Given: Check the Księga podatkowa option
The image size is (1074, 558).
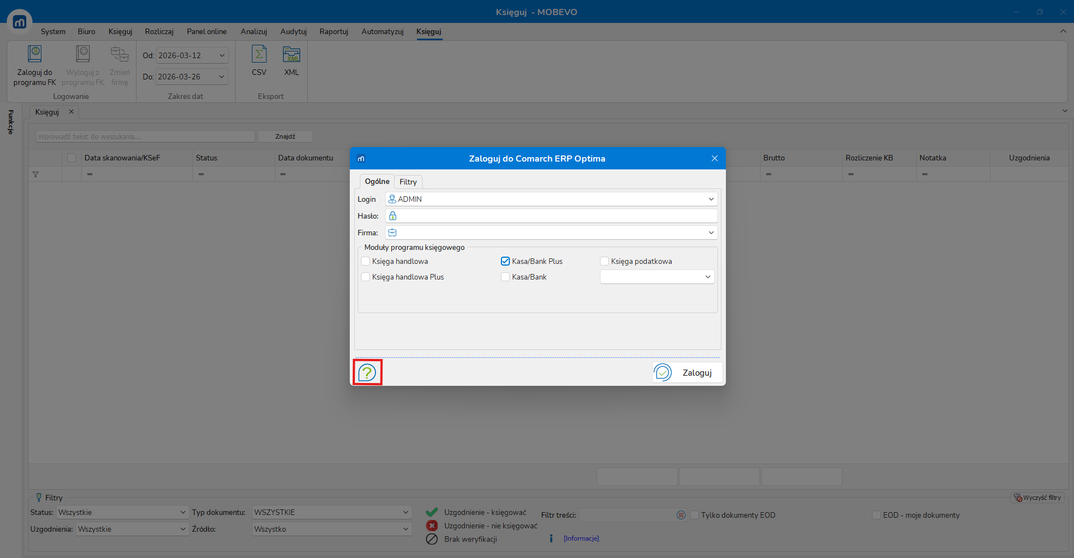Looking at the screenshot, I should pyautogui.click(x=604, y=261).
